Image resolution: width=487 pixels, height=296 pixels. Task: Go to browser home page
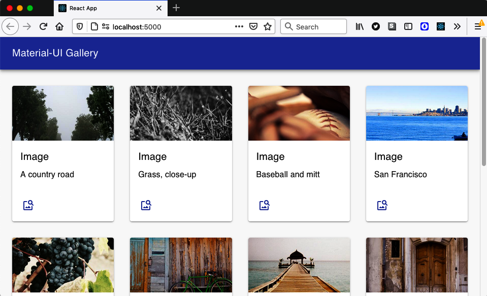coord(59,27)
